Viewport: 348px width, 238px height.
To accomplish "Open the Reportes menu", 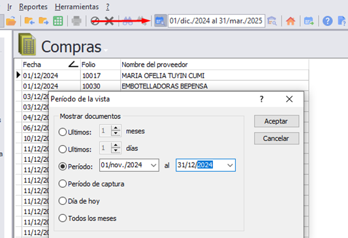I will (33, 7).
